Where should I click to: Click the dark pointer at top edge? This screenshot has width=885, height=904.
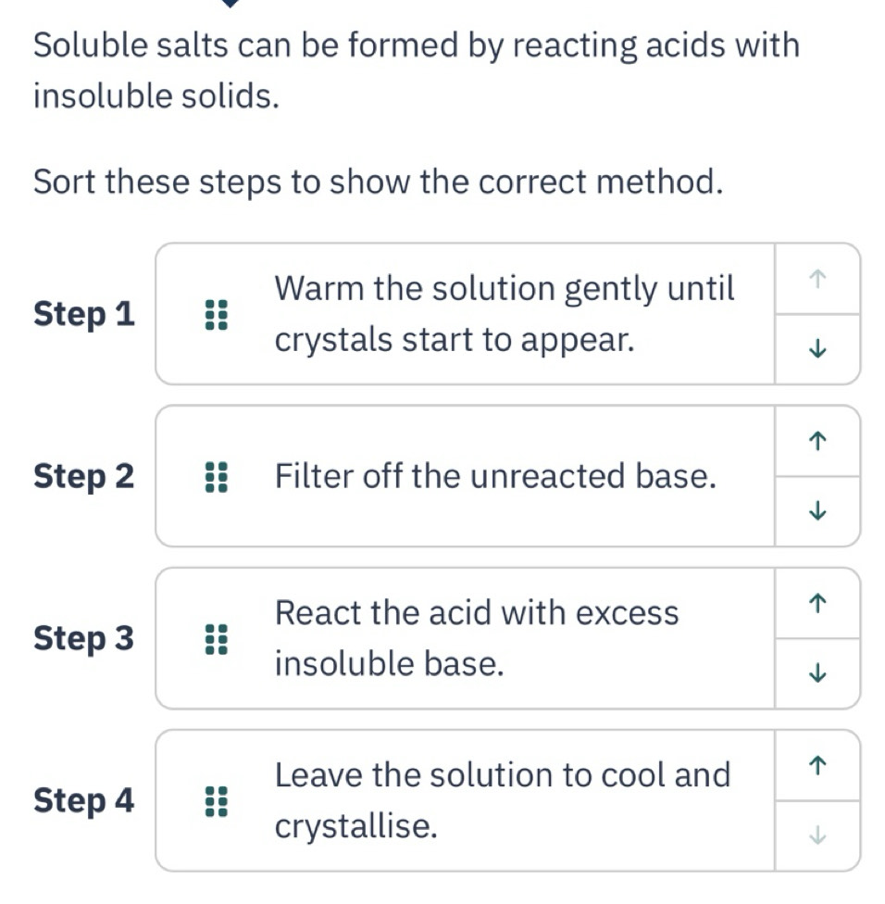(x=231, y=4)
